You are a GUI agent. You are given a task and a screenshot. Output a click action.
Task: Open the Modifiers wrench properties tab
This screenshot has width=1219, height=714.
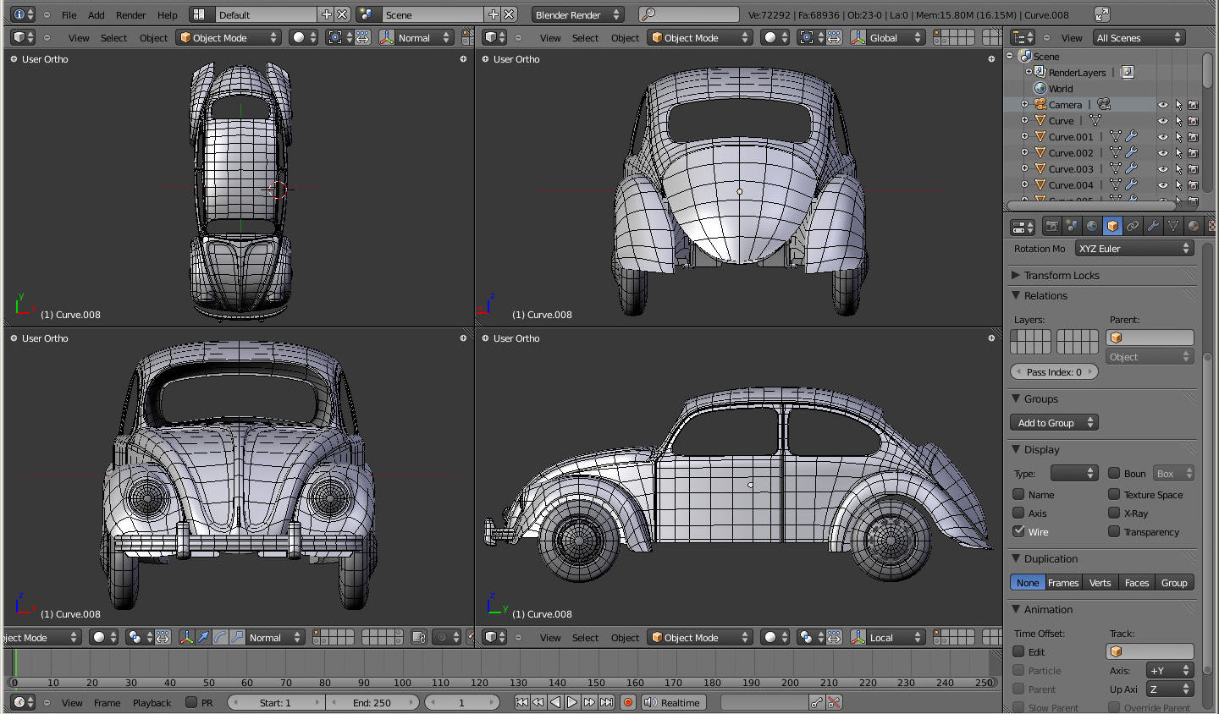coord(1153,226)
